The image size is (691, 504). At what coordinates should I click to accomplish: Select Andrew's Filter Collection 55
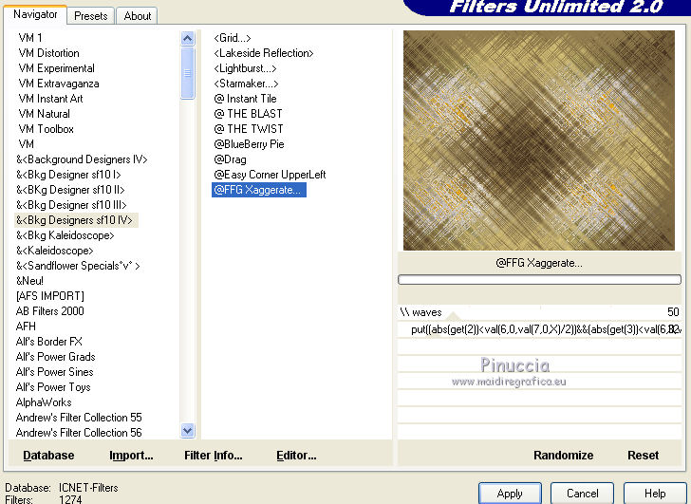79,418
